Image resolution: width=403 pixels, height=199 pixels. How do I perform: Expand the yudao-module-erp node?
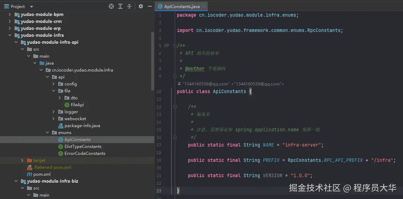(10, 28)
